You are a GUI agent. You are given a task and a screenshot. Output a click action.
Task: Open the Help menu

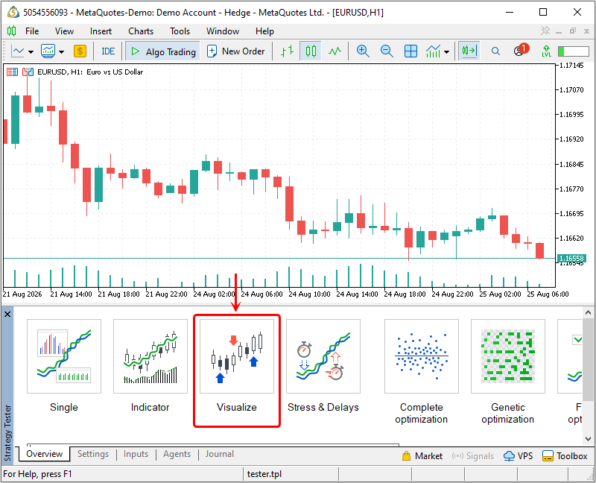tap(264, 31)
